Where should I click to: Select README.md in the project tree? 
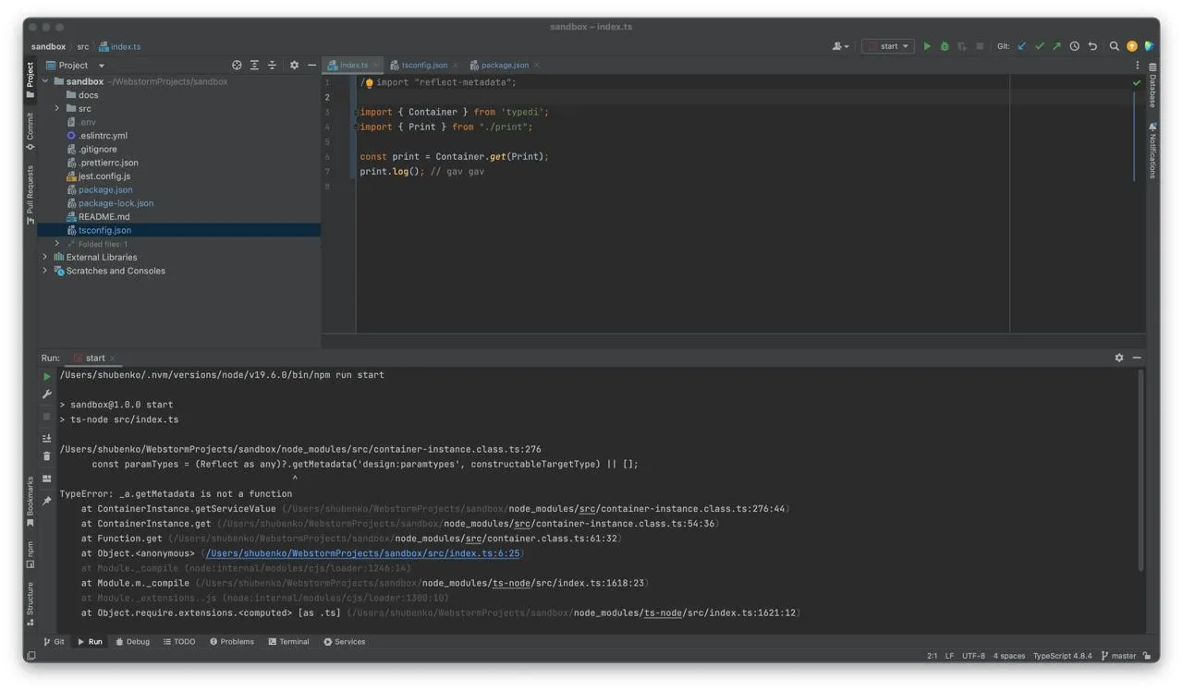coord(104,217)
